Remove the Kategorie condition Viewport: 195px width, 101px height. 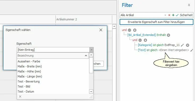188,45
